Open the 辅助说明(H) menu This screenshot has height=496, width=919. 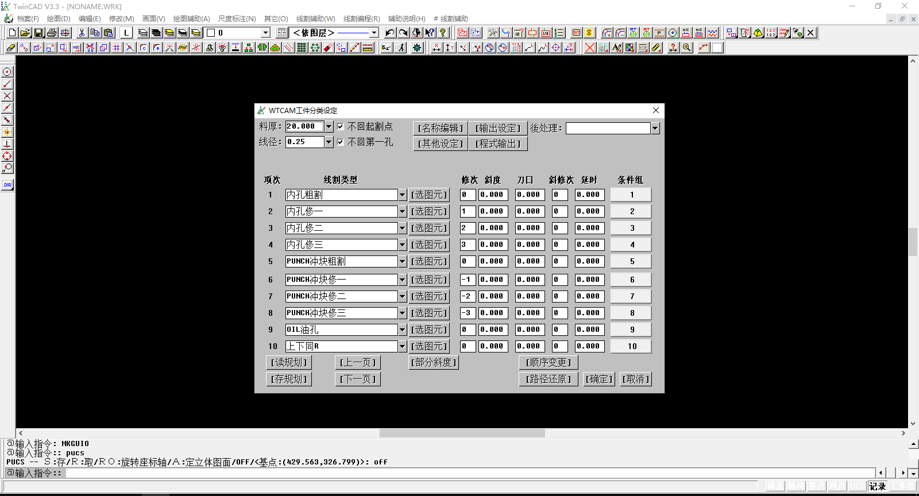(x=407, y=19)
